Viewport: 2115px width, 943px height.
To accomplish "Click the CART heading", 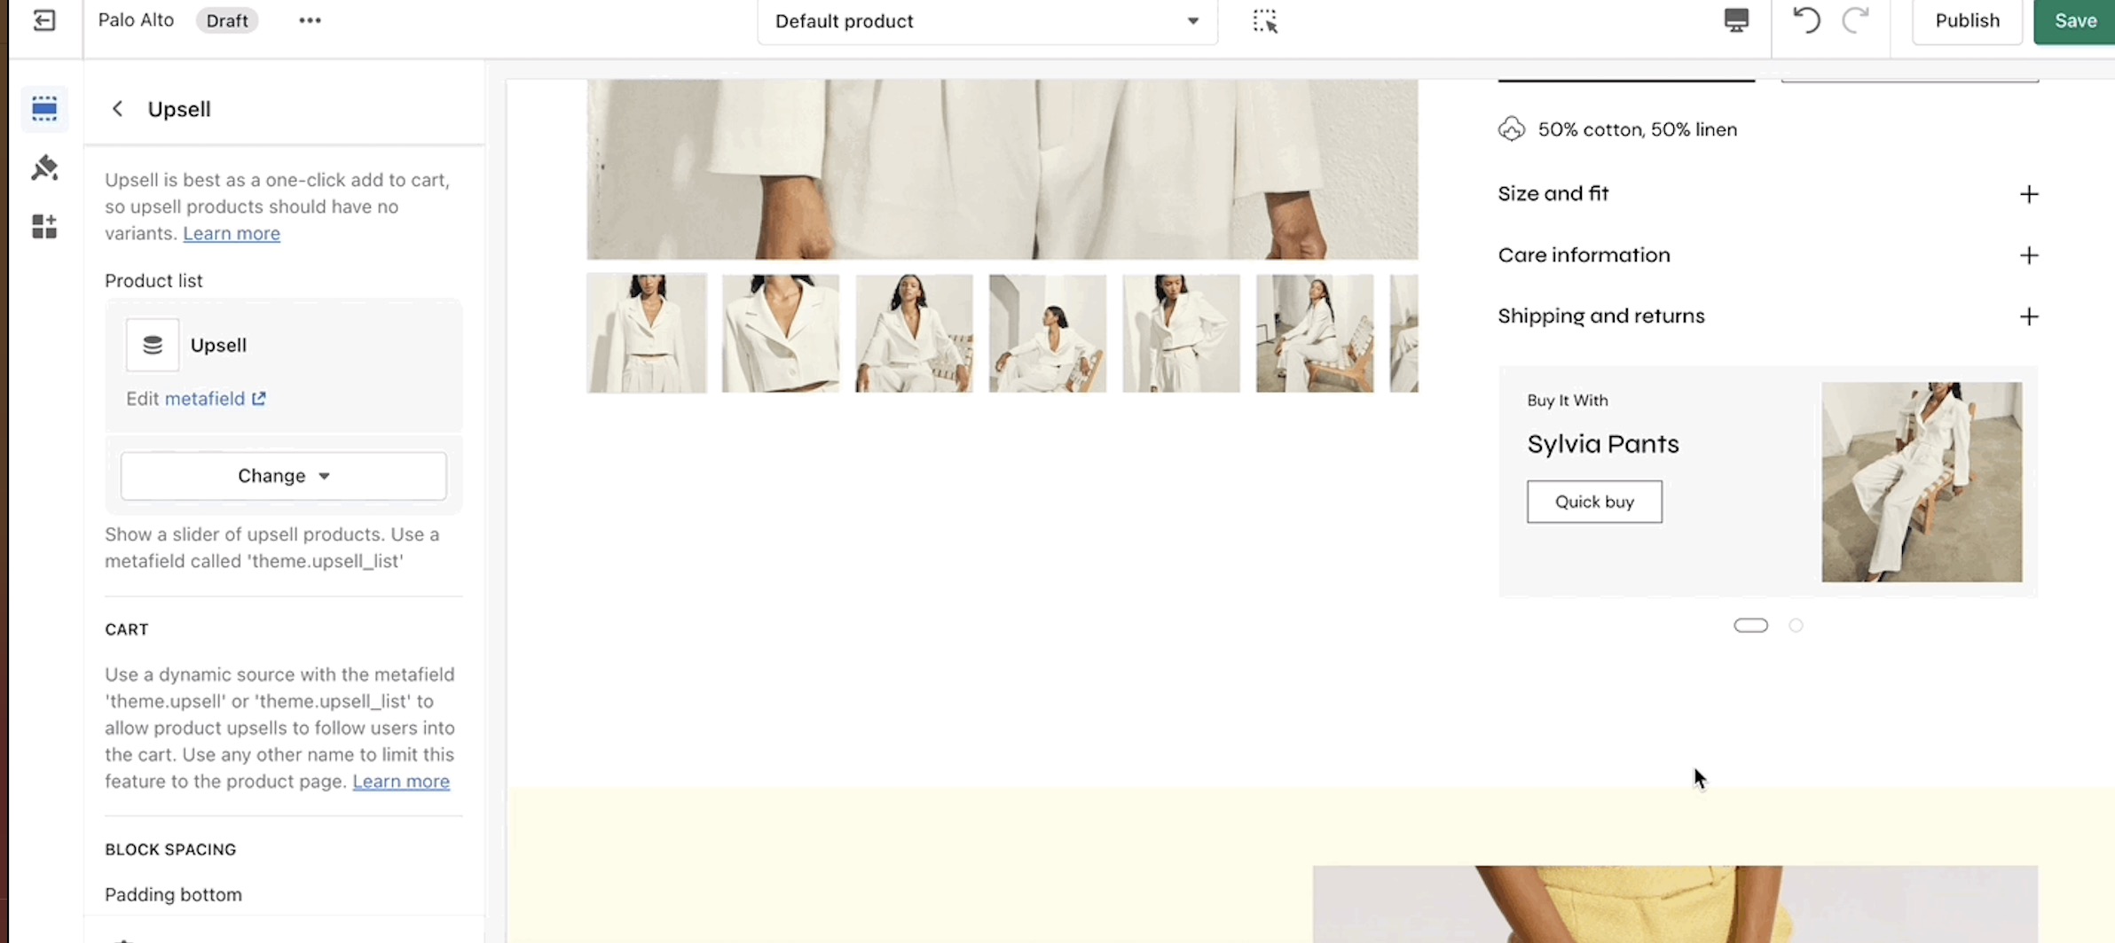I will (127, 629).
